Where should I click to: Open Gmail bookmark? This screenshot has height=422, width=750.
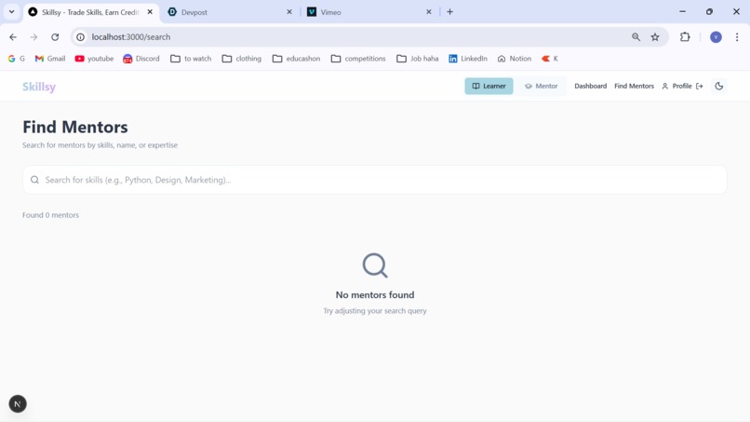(x=49, y=59)
